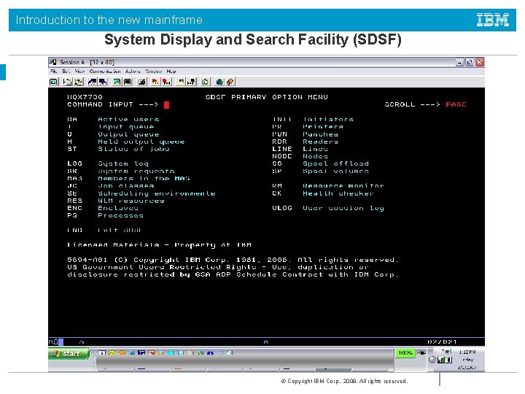Viewport: 525px width, 394px height.
Task: Click the LOG System log option
Action: click(108, 163)
